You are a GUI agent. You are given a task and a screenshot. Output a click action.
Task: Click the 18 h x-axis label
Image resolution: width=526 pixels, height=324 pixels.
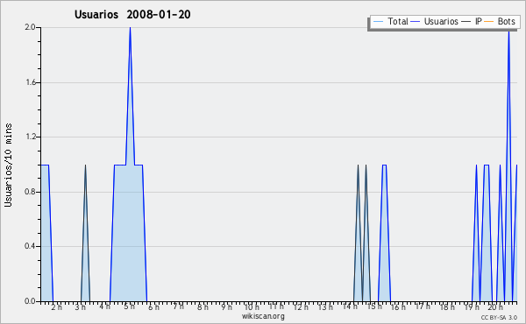tap(447, 306)
